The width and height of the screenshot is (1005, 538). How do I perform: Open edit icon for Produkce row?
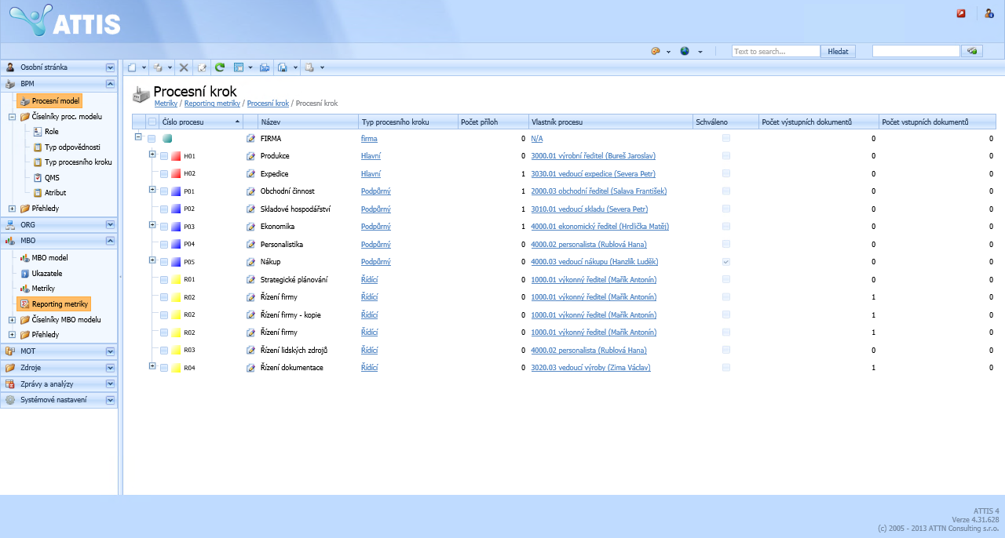(x=251, y=156)
